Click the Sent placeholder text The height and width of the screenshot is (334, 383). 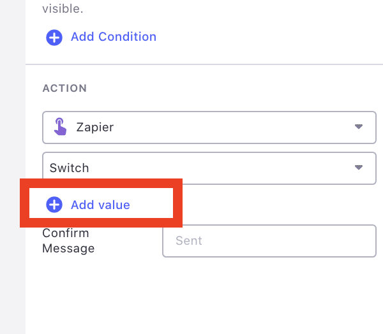tap(188, 241)
